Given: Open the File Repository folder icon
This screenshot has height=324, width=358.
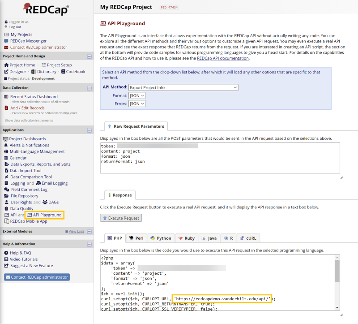Looking at the screenshot, I should pyautogui.click(x=6, y=196).
